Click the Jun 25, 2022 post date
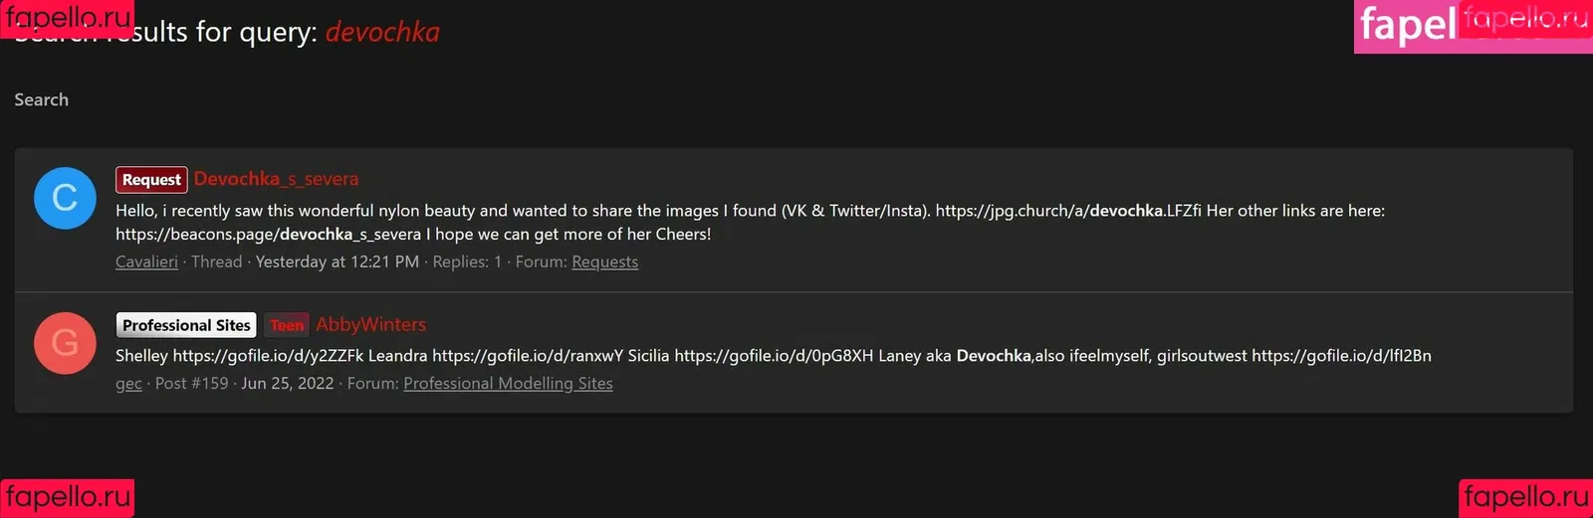This screenshot has height=518, width=1593. tap(288, 384)
